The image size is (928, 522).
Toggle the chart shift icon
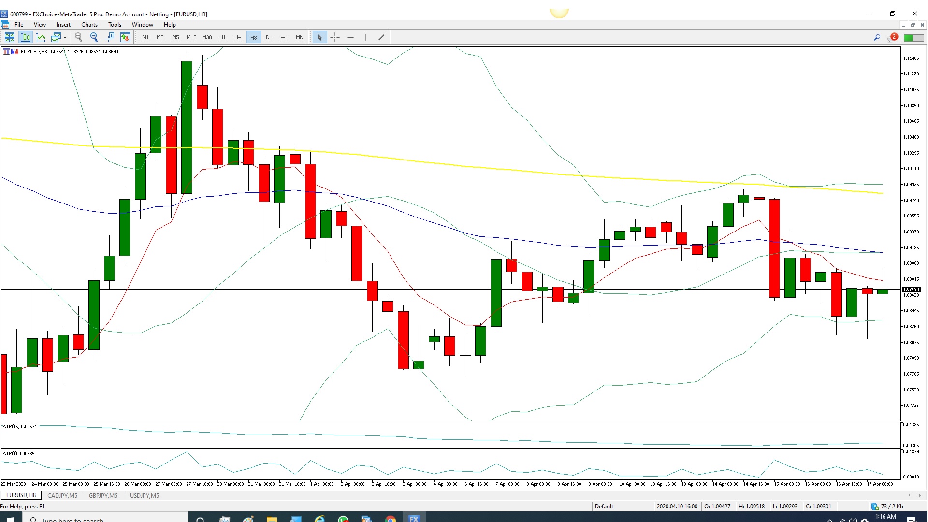point(110,37)
